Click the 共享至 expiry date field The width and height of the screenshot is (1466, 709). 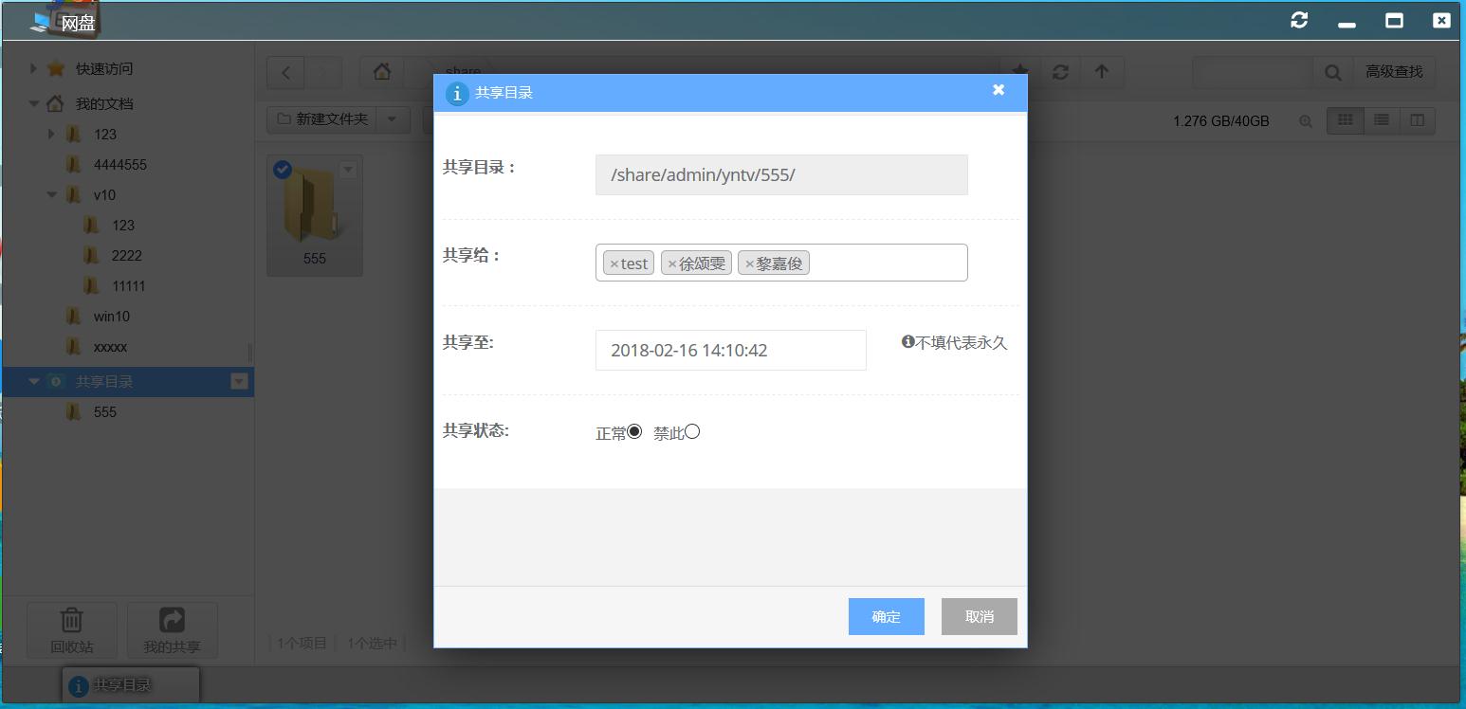click(x=730, y=350)
